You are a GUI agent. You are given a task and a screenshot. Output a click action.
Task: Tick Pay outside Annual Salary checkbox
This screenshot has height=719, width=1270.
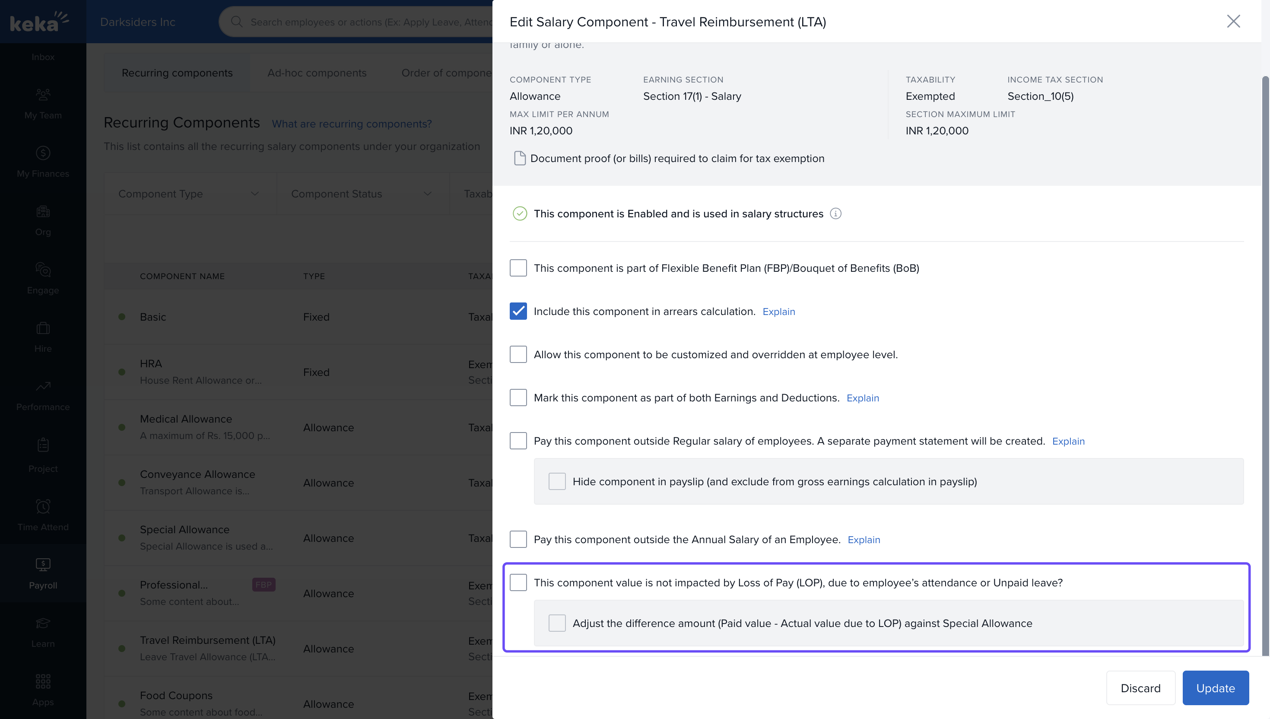(x=518, y=539)
